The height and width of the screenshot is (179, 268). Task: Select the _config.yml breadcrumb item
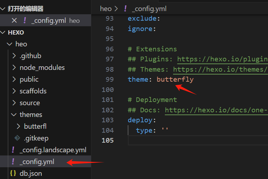pyautogui.click(x=149, y=9)
